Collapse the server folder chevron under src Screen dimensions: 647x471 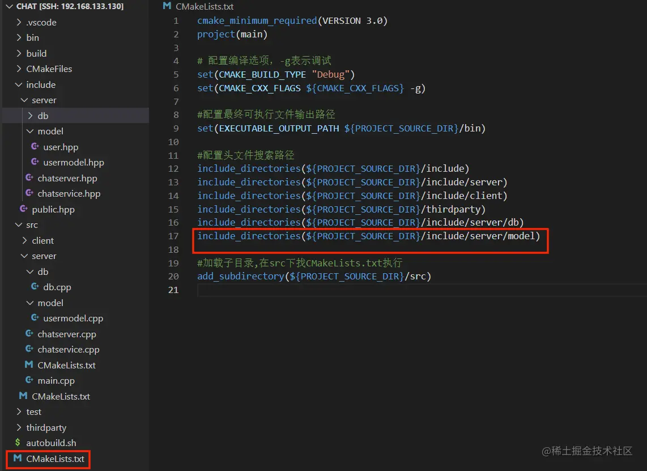[24, 256]
